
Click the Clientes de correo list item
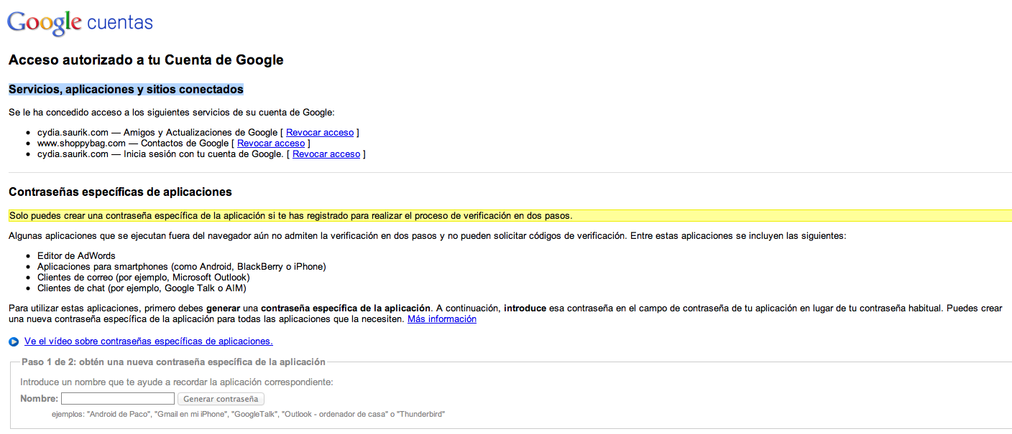point(144,277)
